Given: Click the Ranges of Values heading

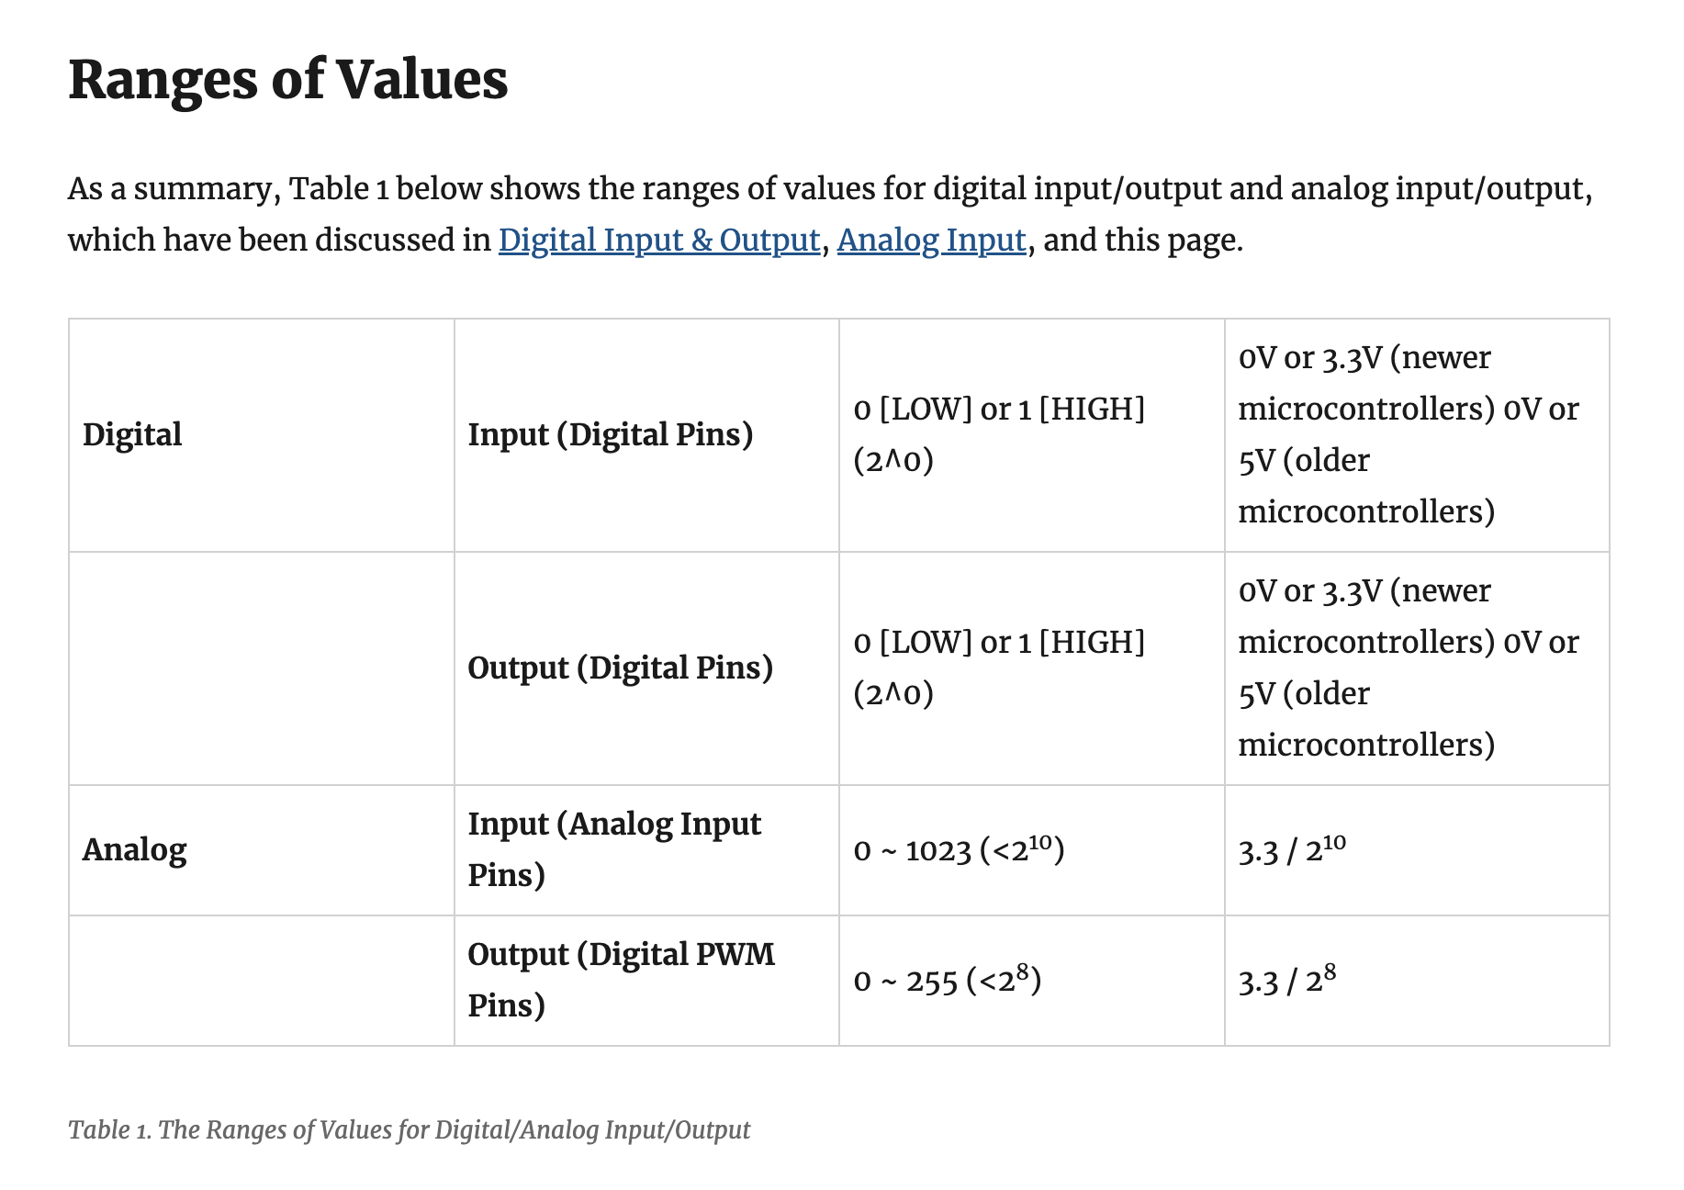Looking at the screenshot, I should [287, 79].
